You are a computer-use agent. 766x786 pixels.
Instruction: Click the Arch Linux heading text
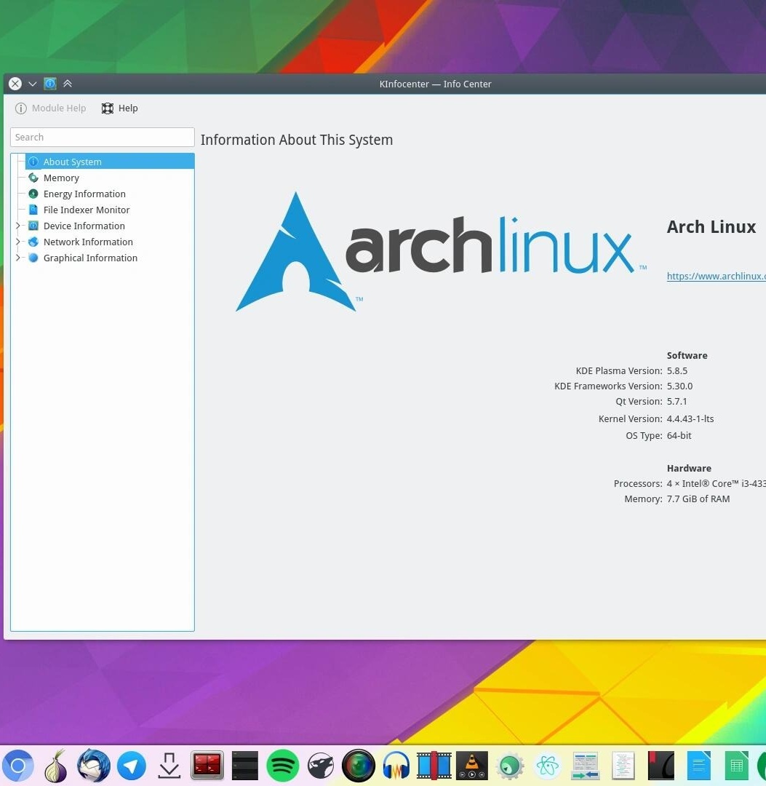711,226
